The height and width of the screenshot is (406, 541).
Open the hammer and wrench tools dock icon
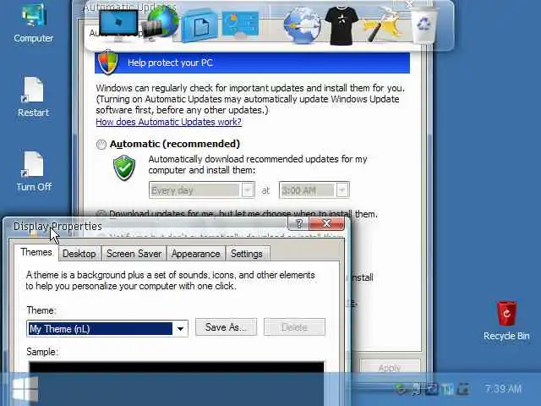(x=382, y=25)
